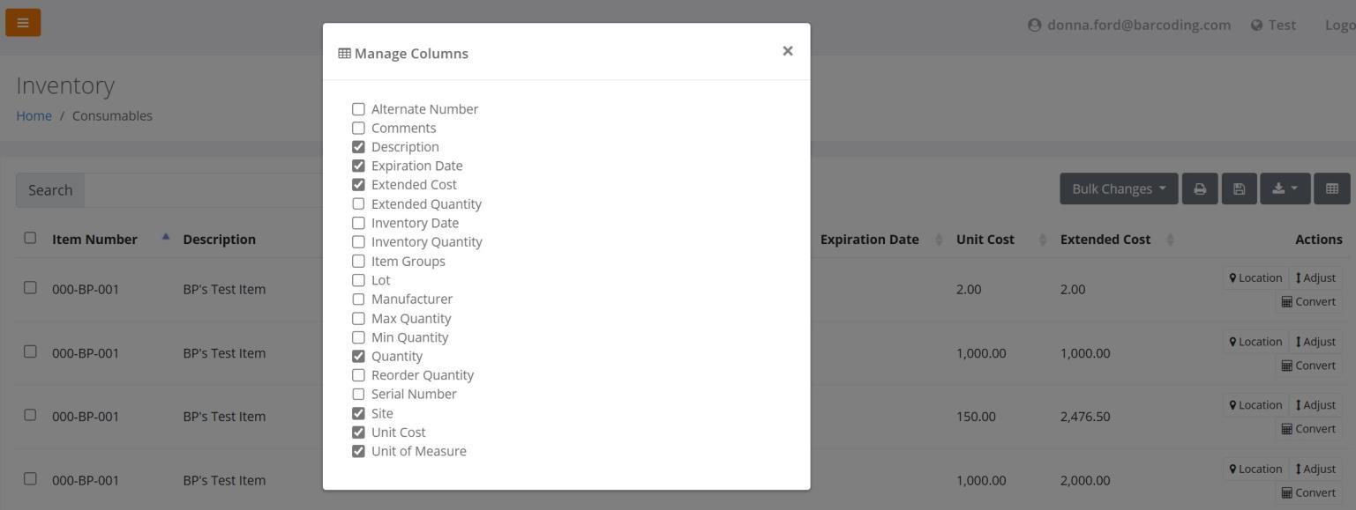Image resolution: width=1356 pixels, height=510 pixels.
Task: Click the manage columns table icon
Action: click(1332, 188)
